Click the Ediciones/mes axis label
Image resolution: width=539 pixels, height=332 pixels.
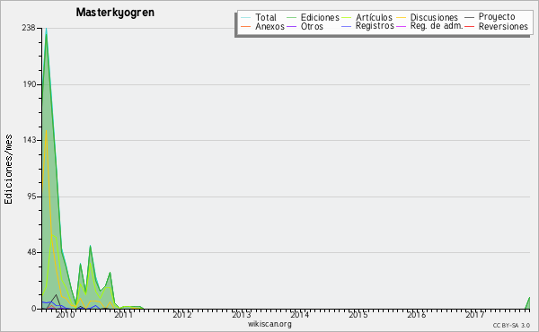coord(8,170)
